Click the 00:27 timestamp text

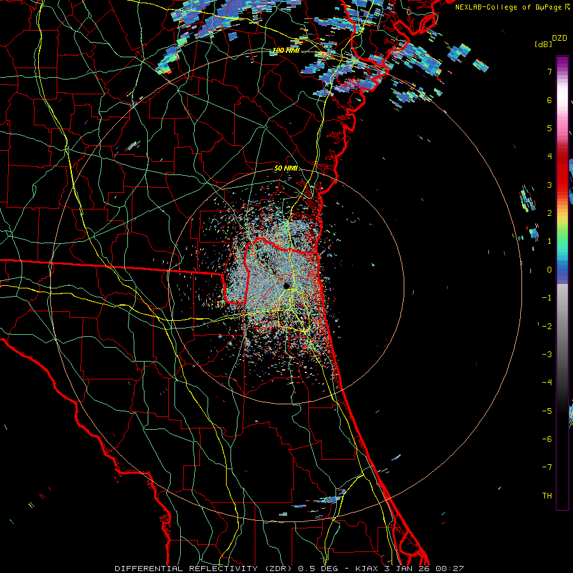pos(450,569)
